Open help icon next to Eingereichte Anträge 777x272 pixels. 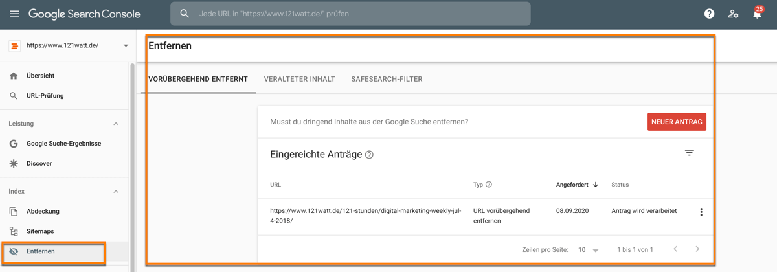pyautogui.click(x=369, y=155)
